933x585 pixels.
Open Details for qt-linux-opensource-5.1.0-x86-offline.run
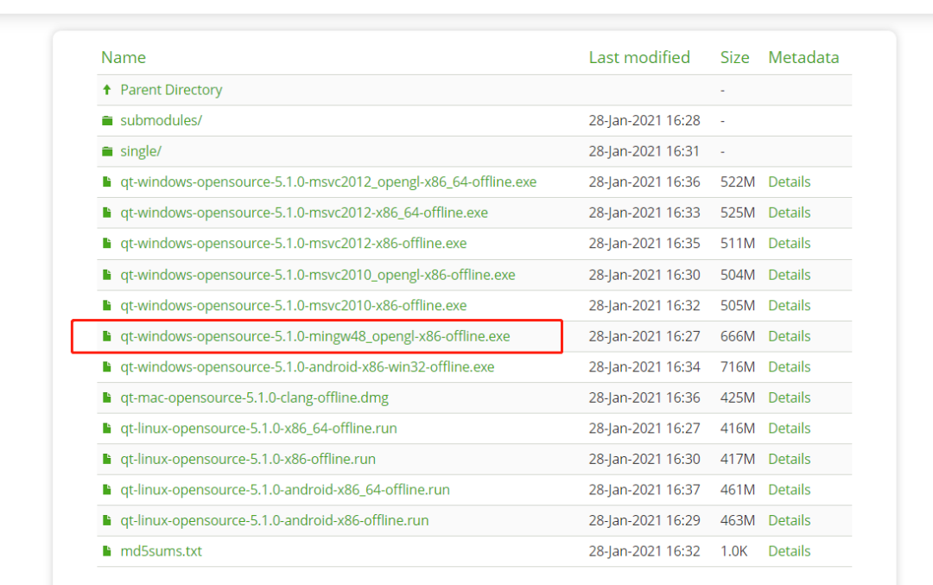coord(790,460)
